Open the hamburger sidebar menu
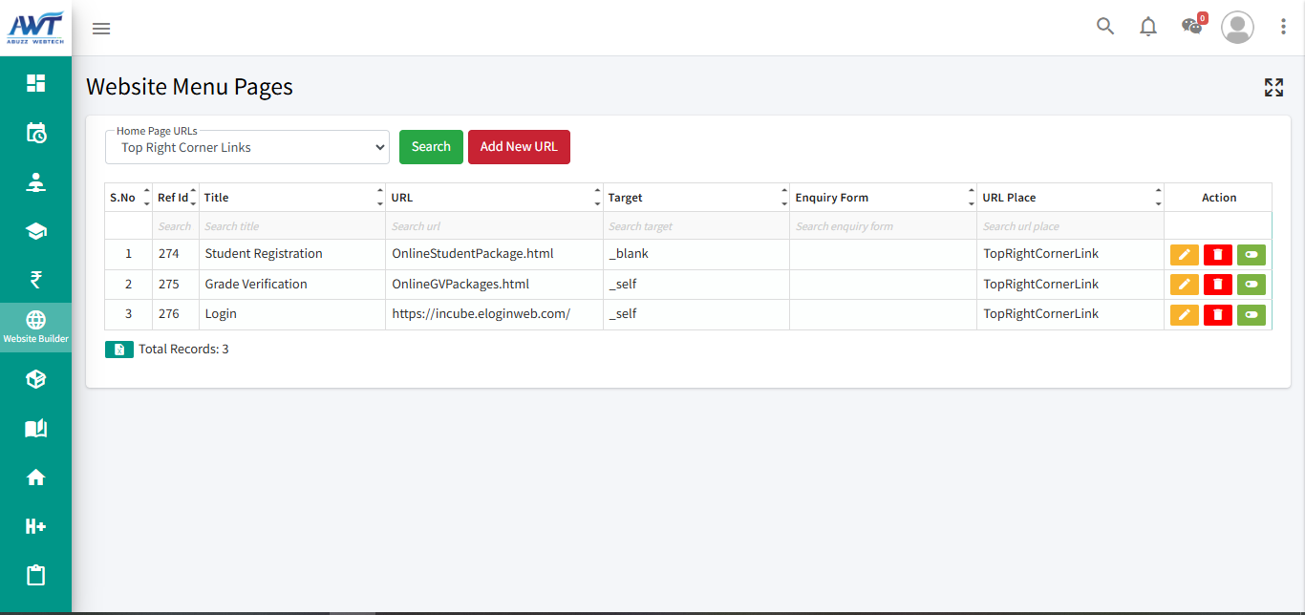Screen dimensions: 1305x615 101,29
